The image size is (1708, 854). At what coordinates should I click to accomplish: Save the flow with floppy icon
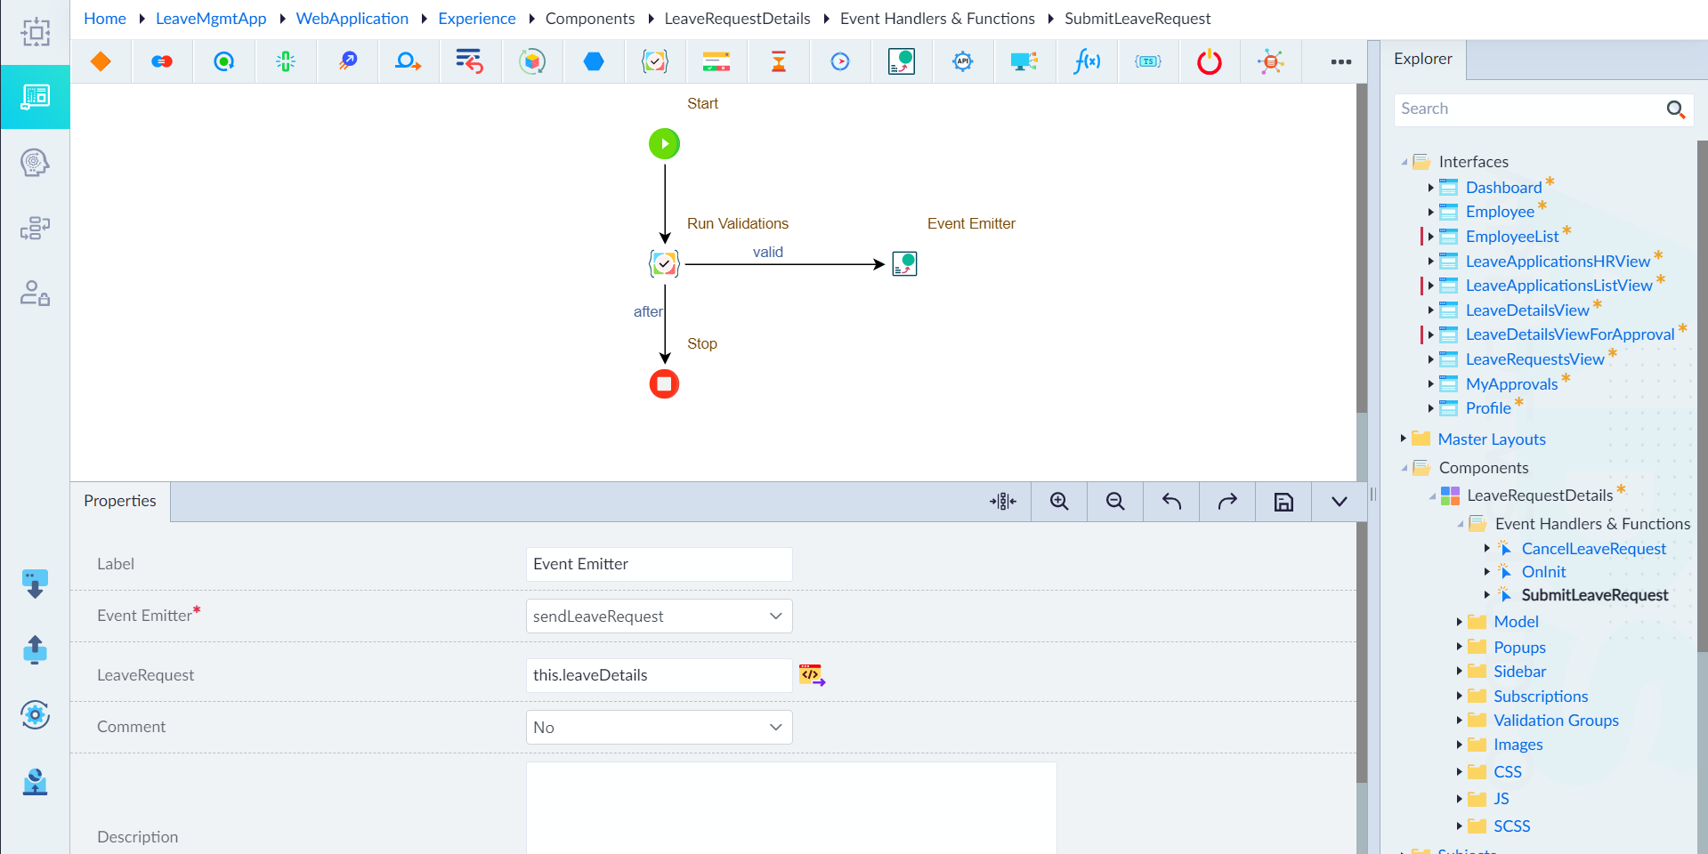1283,502
